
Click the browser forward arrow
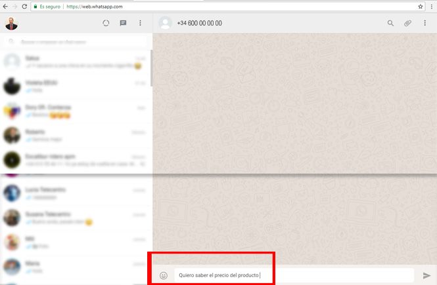click(14, 7)
